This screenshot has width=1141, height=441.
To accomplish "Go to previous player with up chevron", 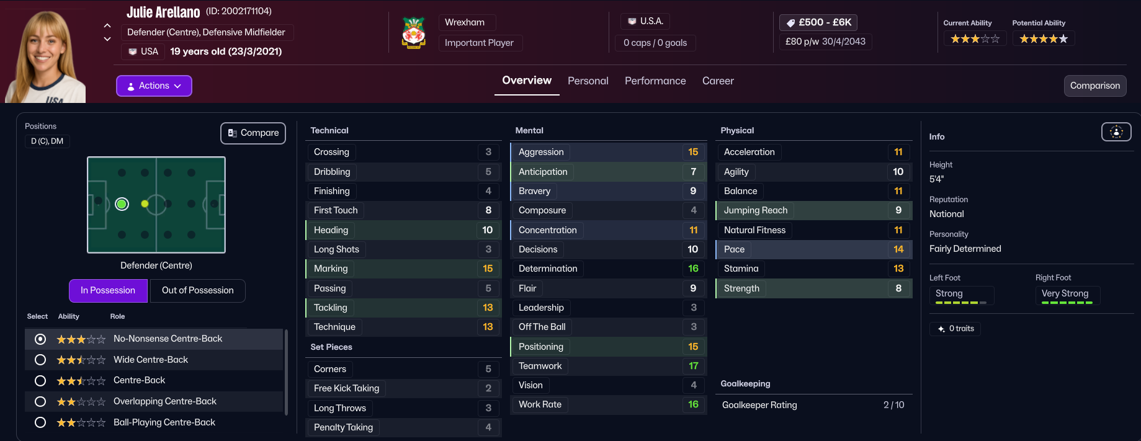I will 107,25.
